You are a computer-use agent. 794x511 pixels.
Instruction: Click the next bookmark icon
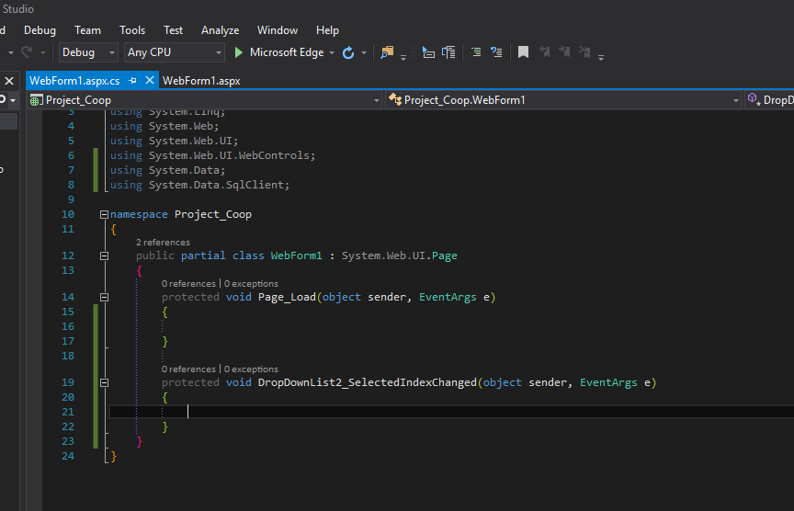point(564,51)
